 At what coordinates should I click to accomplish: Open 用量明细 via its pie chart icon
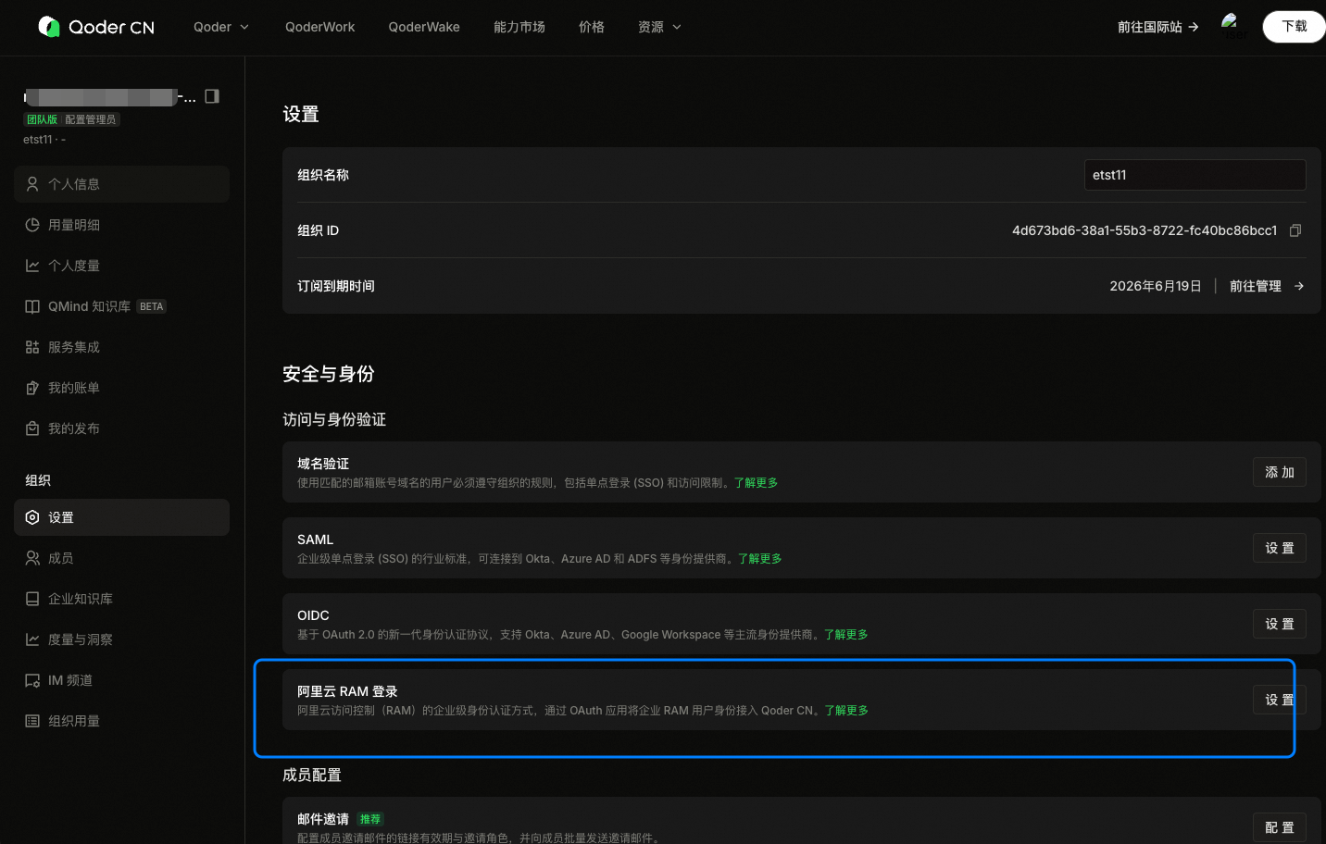coord(32,225)
